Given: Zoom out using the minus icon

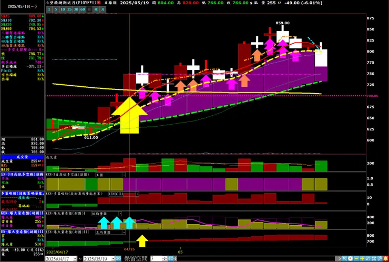Looking at the screenshot, I should click(356, 258).
